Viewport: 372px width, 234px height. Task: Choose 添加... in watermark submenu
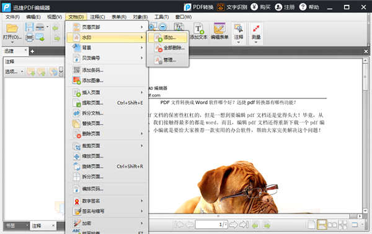pyautogui.click(x=168, y=37)
